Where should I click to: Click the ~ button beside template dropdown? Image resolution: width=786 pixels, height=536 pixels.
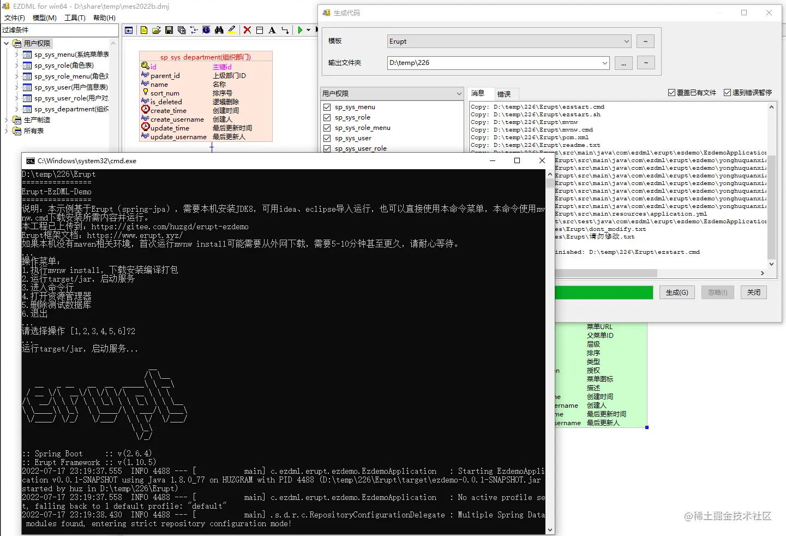[645, 41]
